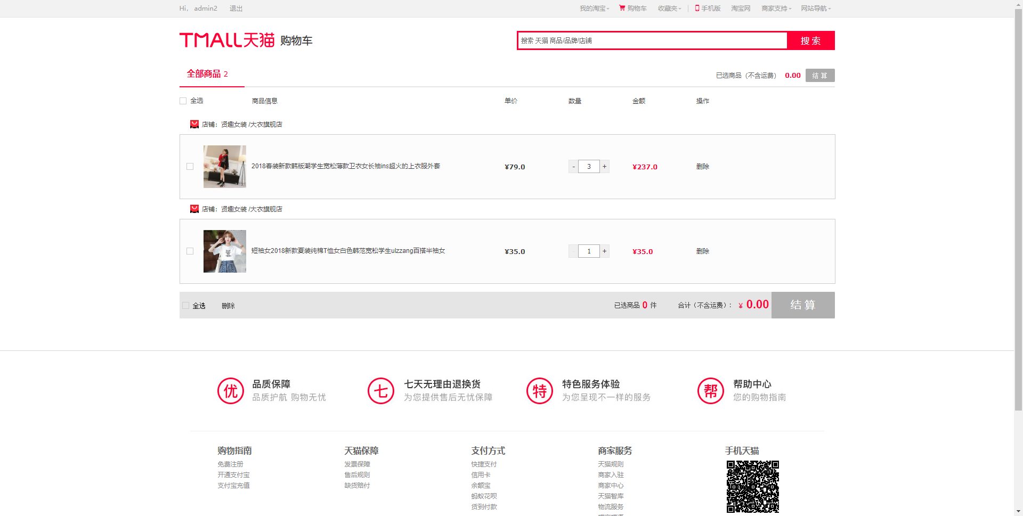
Task: Open 免费注册 footer link
Action: coord(230,464)
